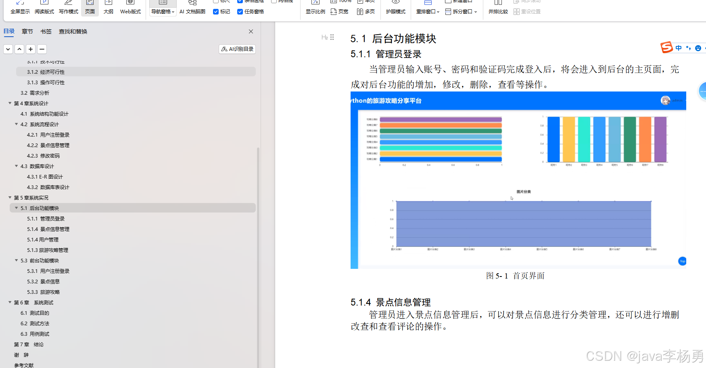The width and height of the screenshot is (706, 368).
Task: Go to 4.3.1 E-R 图设计
Action: click(45, 177)
